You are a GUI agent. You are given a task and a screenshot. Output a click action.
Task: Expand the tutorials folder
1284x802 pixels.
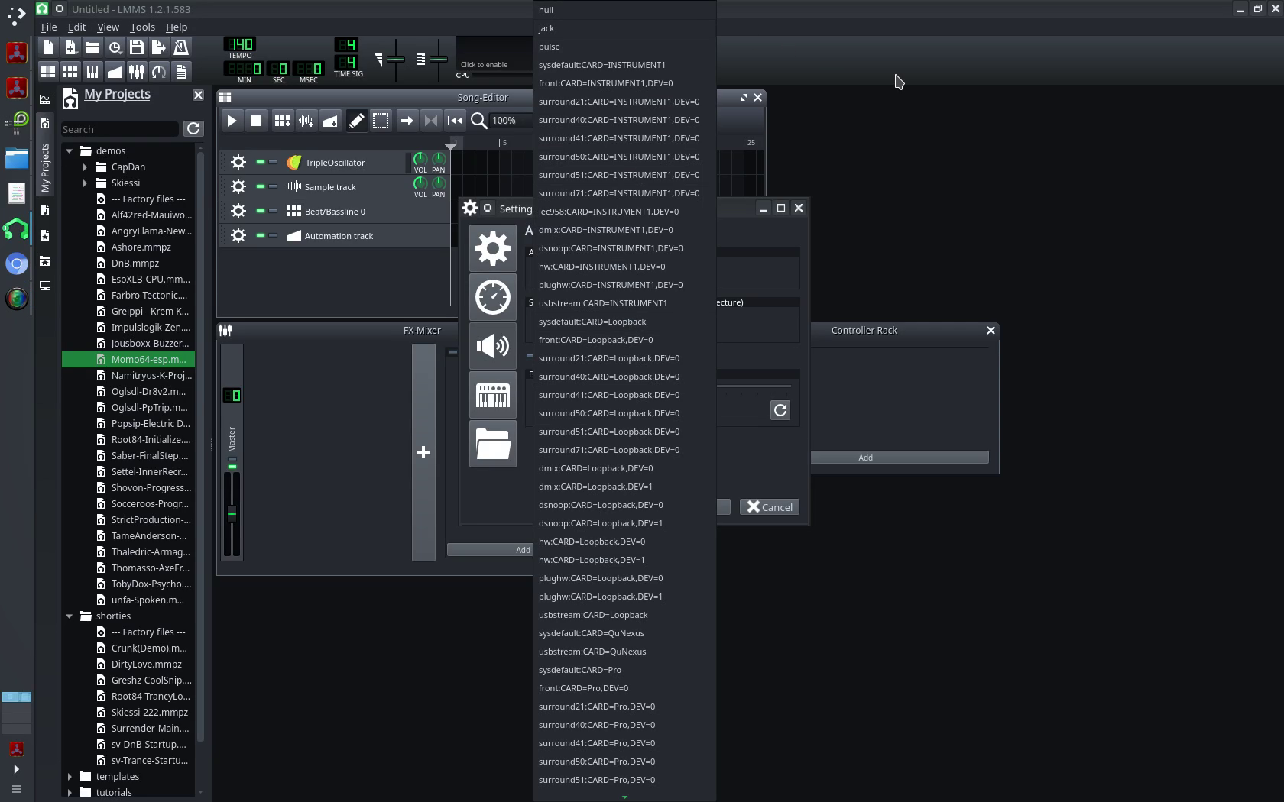coord(70,793)
